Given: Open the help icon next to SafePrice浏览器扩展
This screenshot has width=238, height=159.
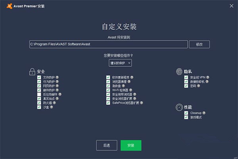Looking at the screenshot, I should pos(142,103).
